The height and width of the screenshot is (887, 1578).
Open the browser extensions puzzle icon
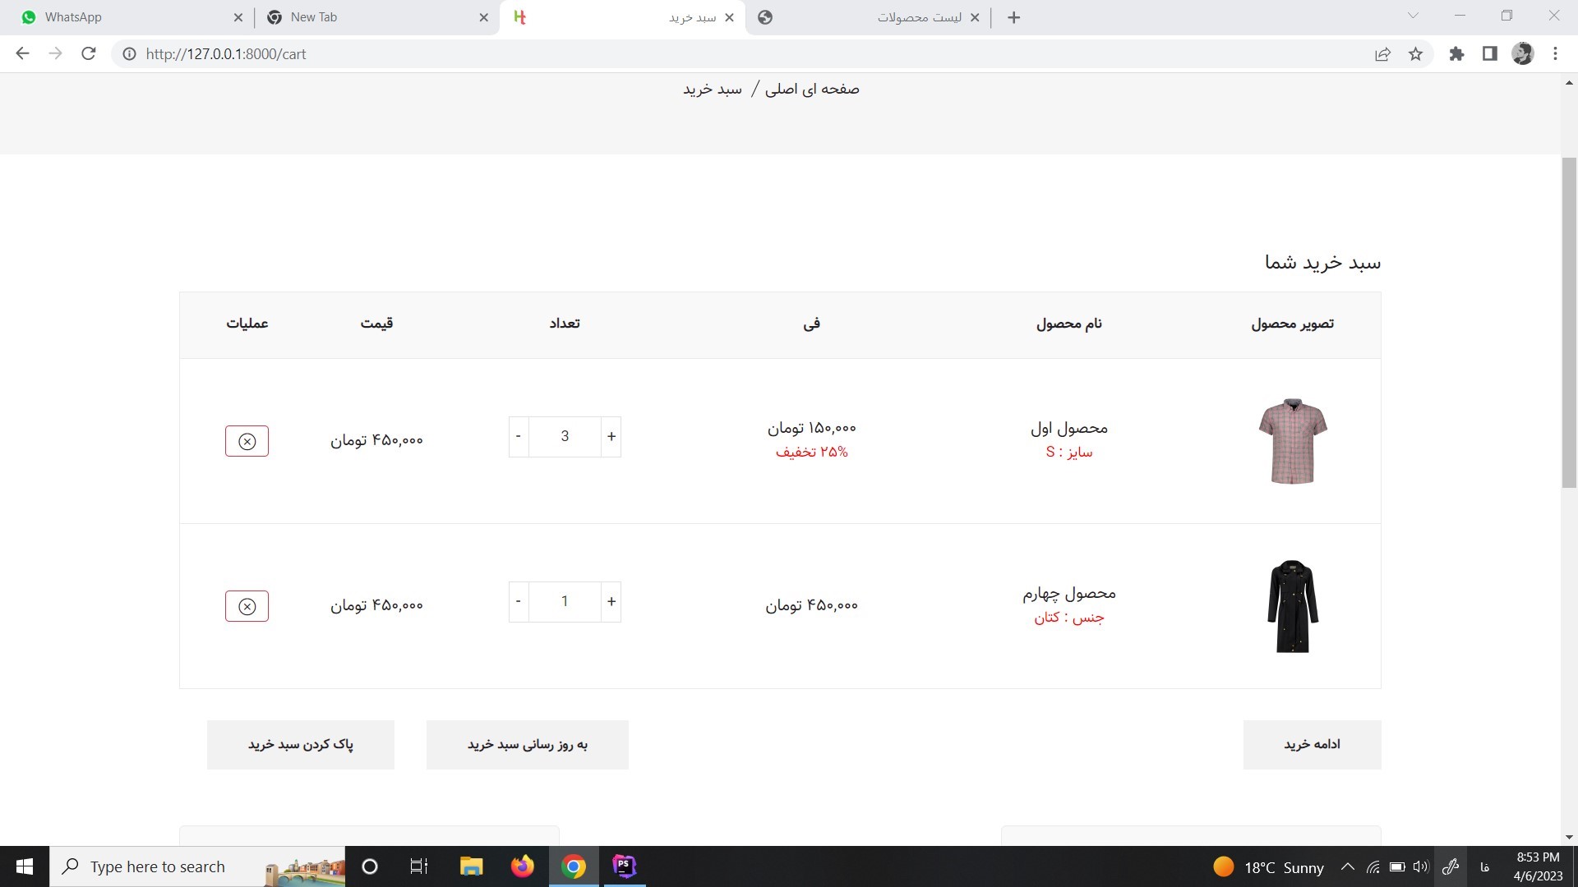tap(1456, 53)
